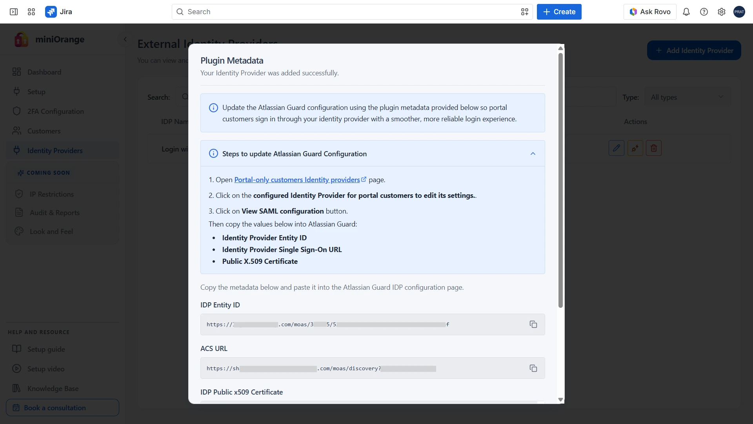The image size is (753, 424).
Task: Click Identity Provider Entity ID bullet text
Action: click(264, 238)
